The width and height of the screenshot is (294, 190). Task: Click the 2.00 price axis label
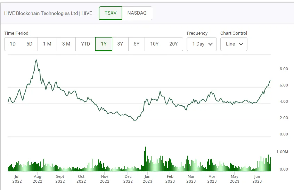pos(284,118)
